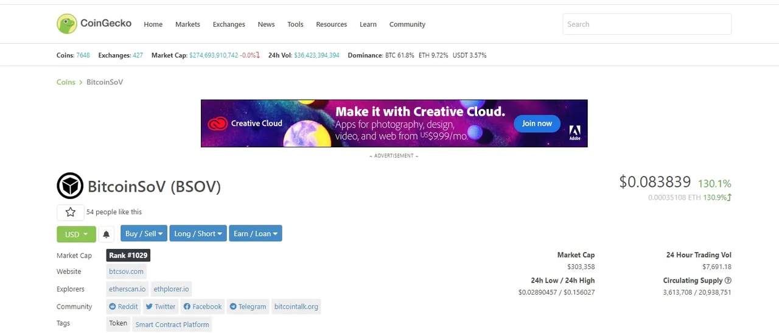This screenshot has width=779, height=333.
Task: Open the Markets menu
Action: (x=187, y=24)
